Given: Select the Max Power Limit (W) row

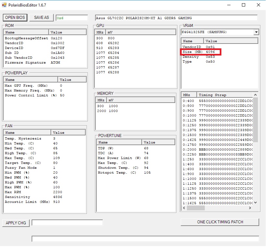Looking at the screenshot, I should [136, 158].
